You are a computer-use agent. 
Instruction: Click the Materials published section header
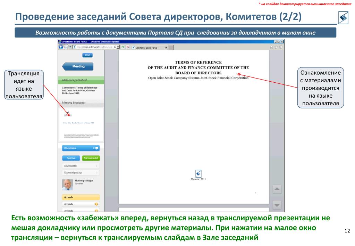[x=81, y=80]
